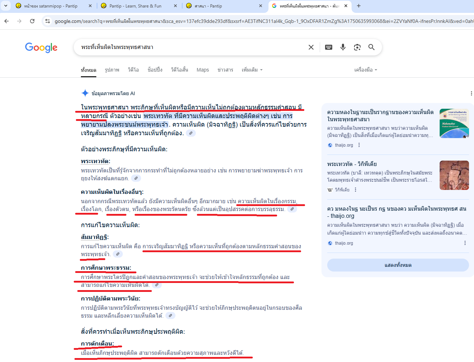Go back with browser back arrow
The height and width of the screenshot is (362, 474).
tap(6, 21)
